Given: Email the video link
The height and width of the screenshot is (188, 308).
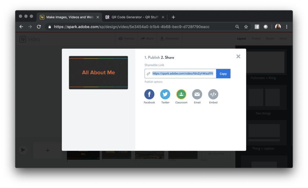Looking at the screenshot, I should (197, 94).
